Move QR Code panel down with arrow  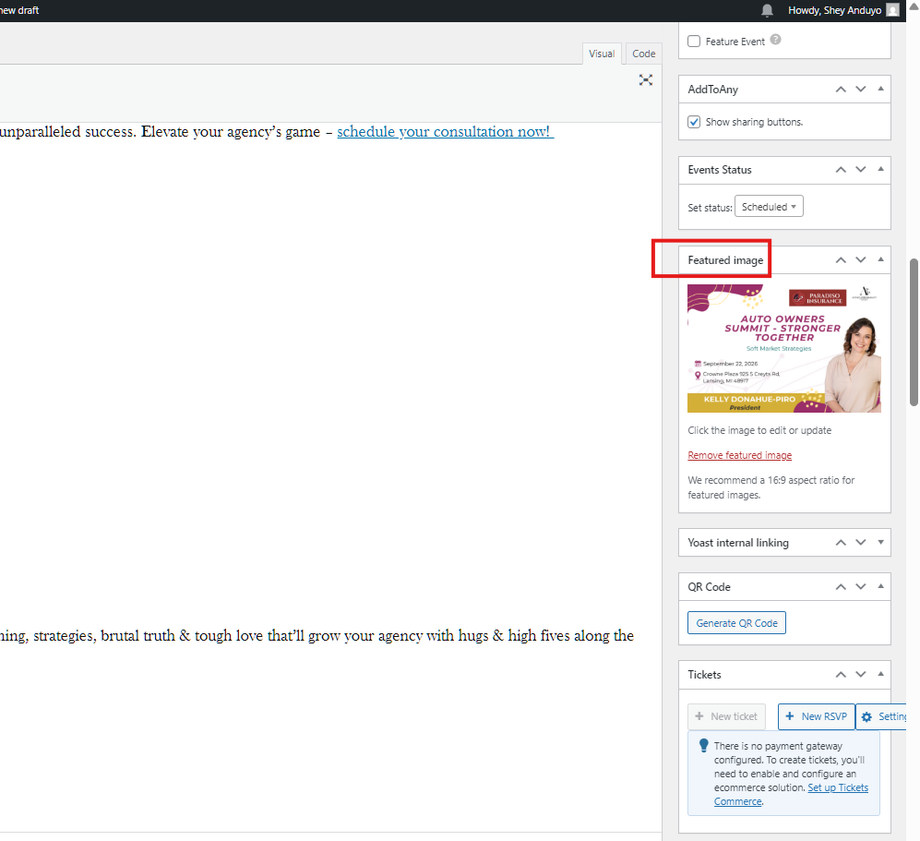[x=861, y=587]
